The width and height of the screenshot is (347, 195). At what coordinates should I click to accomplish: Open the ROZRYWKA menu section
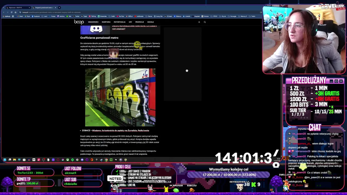pyautogui.click(x=106, y=22)
